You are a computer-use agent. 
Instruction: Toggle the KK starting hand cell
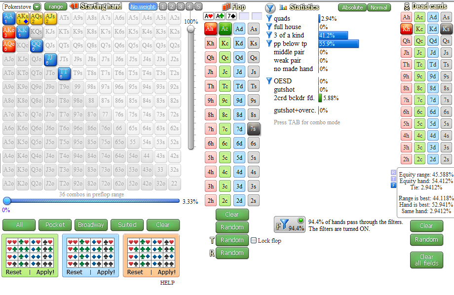click(x=22, y=32)
